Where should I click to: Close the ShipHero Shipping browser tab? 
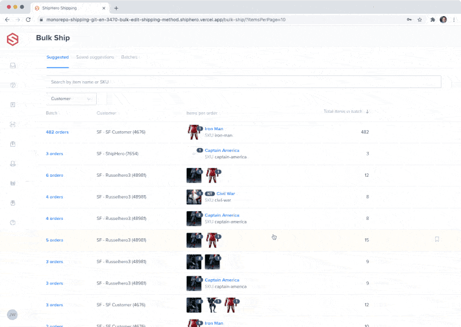pos(104,8)
